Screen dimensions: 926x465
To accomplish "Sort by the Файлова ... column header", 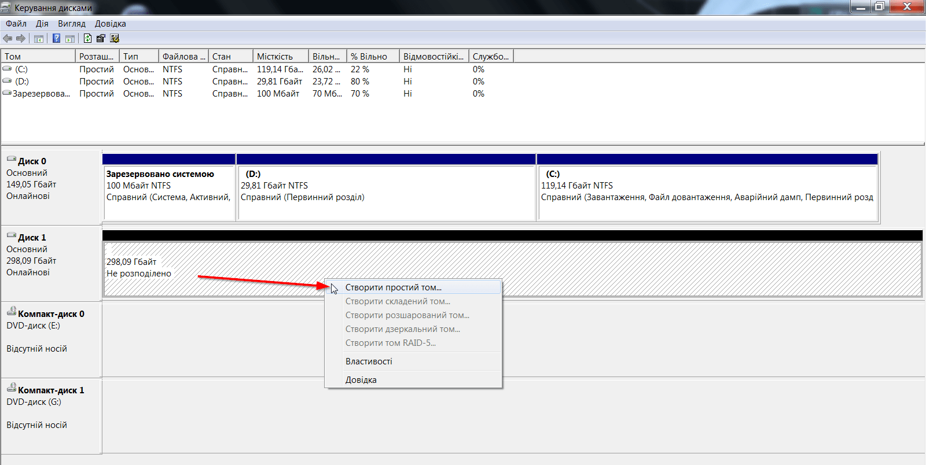I will 183,57.
